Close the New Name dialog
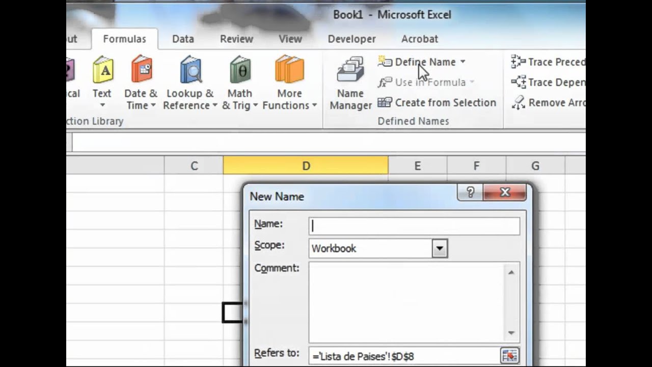Viewport: 652px width, 367px height. point(505,192)
